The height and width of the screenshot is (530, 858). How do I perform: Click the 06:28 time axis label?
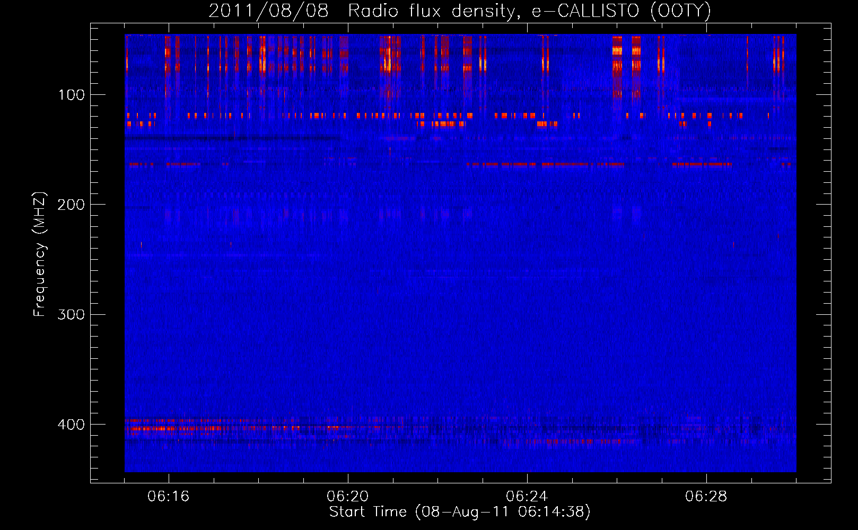706,497
